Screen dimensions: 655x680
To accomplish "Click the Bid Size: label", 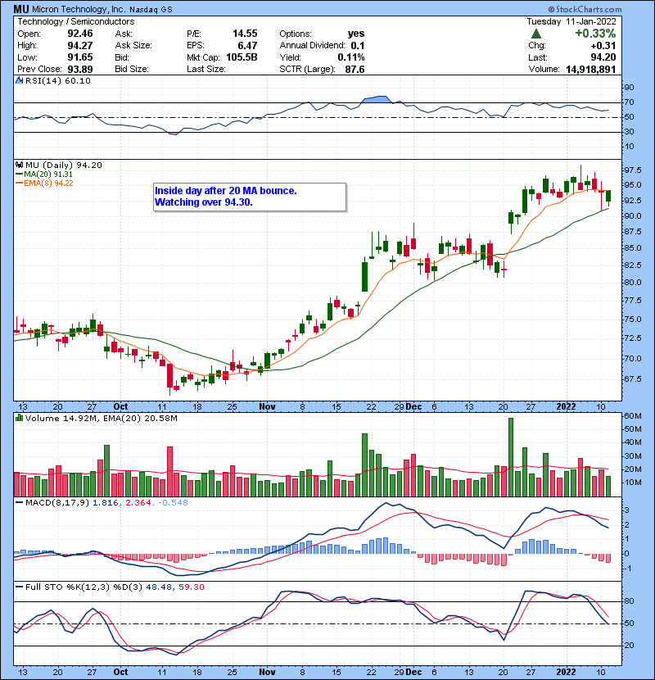I will coord(132,70).
